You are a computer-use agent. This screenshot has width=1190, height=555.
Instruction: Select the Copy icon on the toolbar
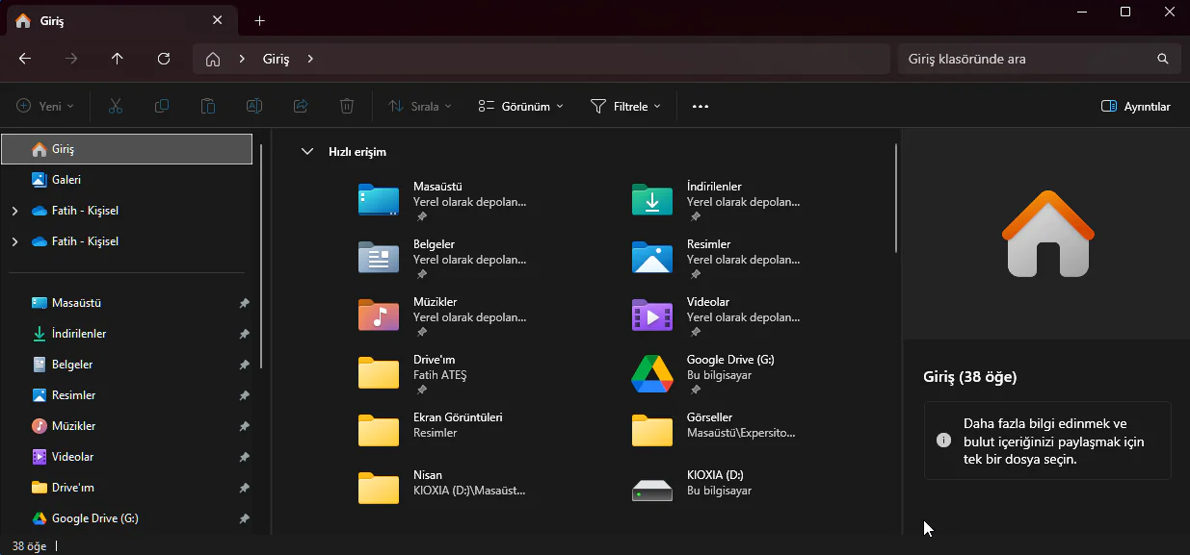click(x=161, y=106)
